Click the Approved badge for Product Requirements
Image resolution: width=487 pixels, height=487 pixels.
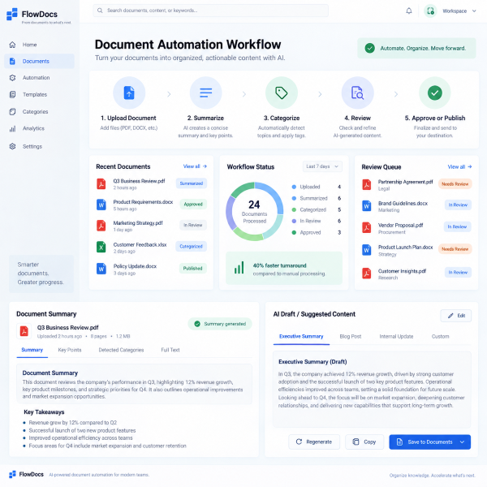[x=193, y=204]
